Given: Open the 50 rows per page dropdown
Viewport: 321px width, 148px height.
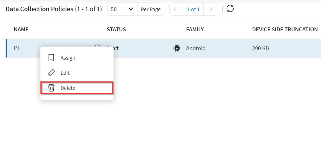Looking at the screenshot, I should pos(122,9).
